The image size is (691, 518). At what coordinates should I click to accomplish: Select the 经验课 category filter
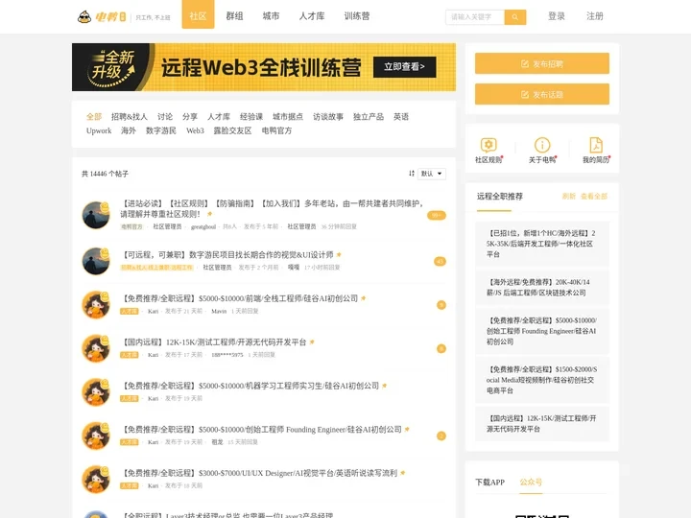point(251,117)
